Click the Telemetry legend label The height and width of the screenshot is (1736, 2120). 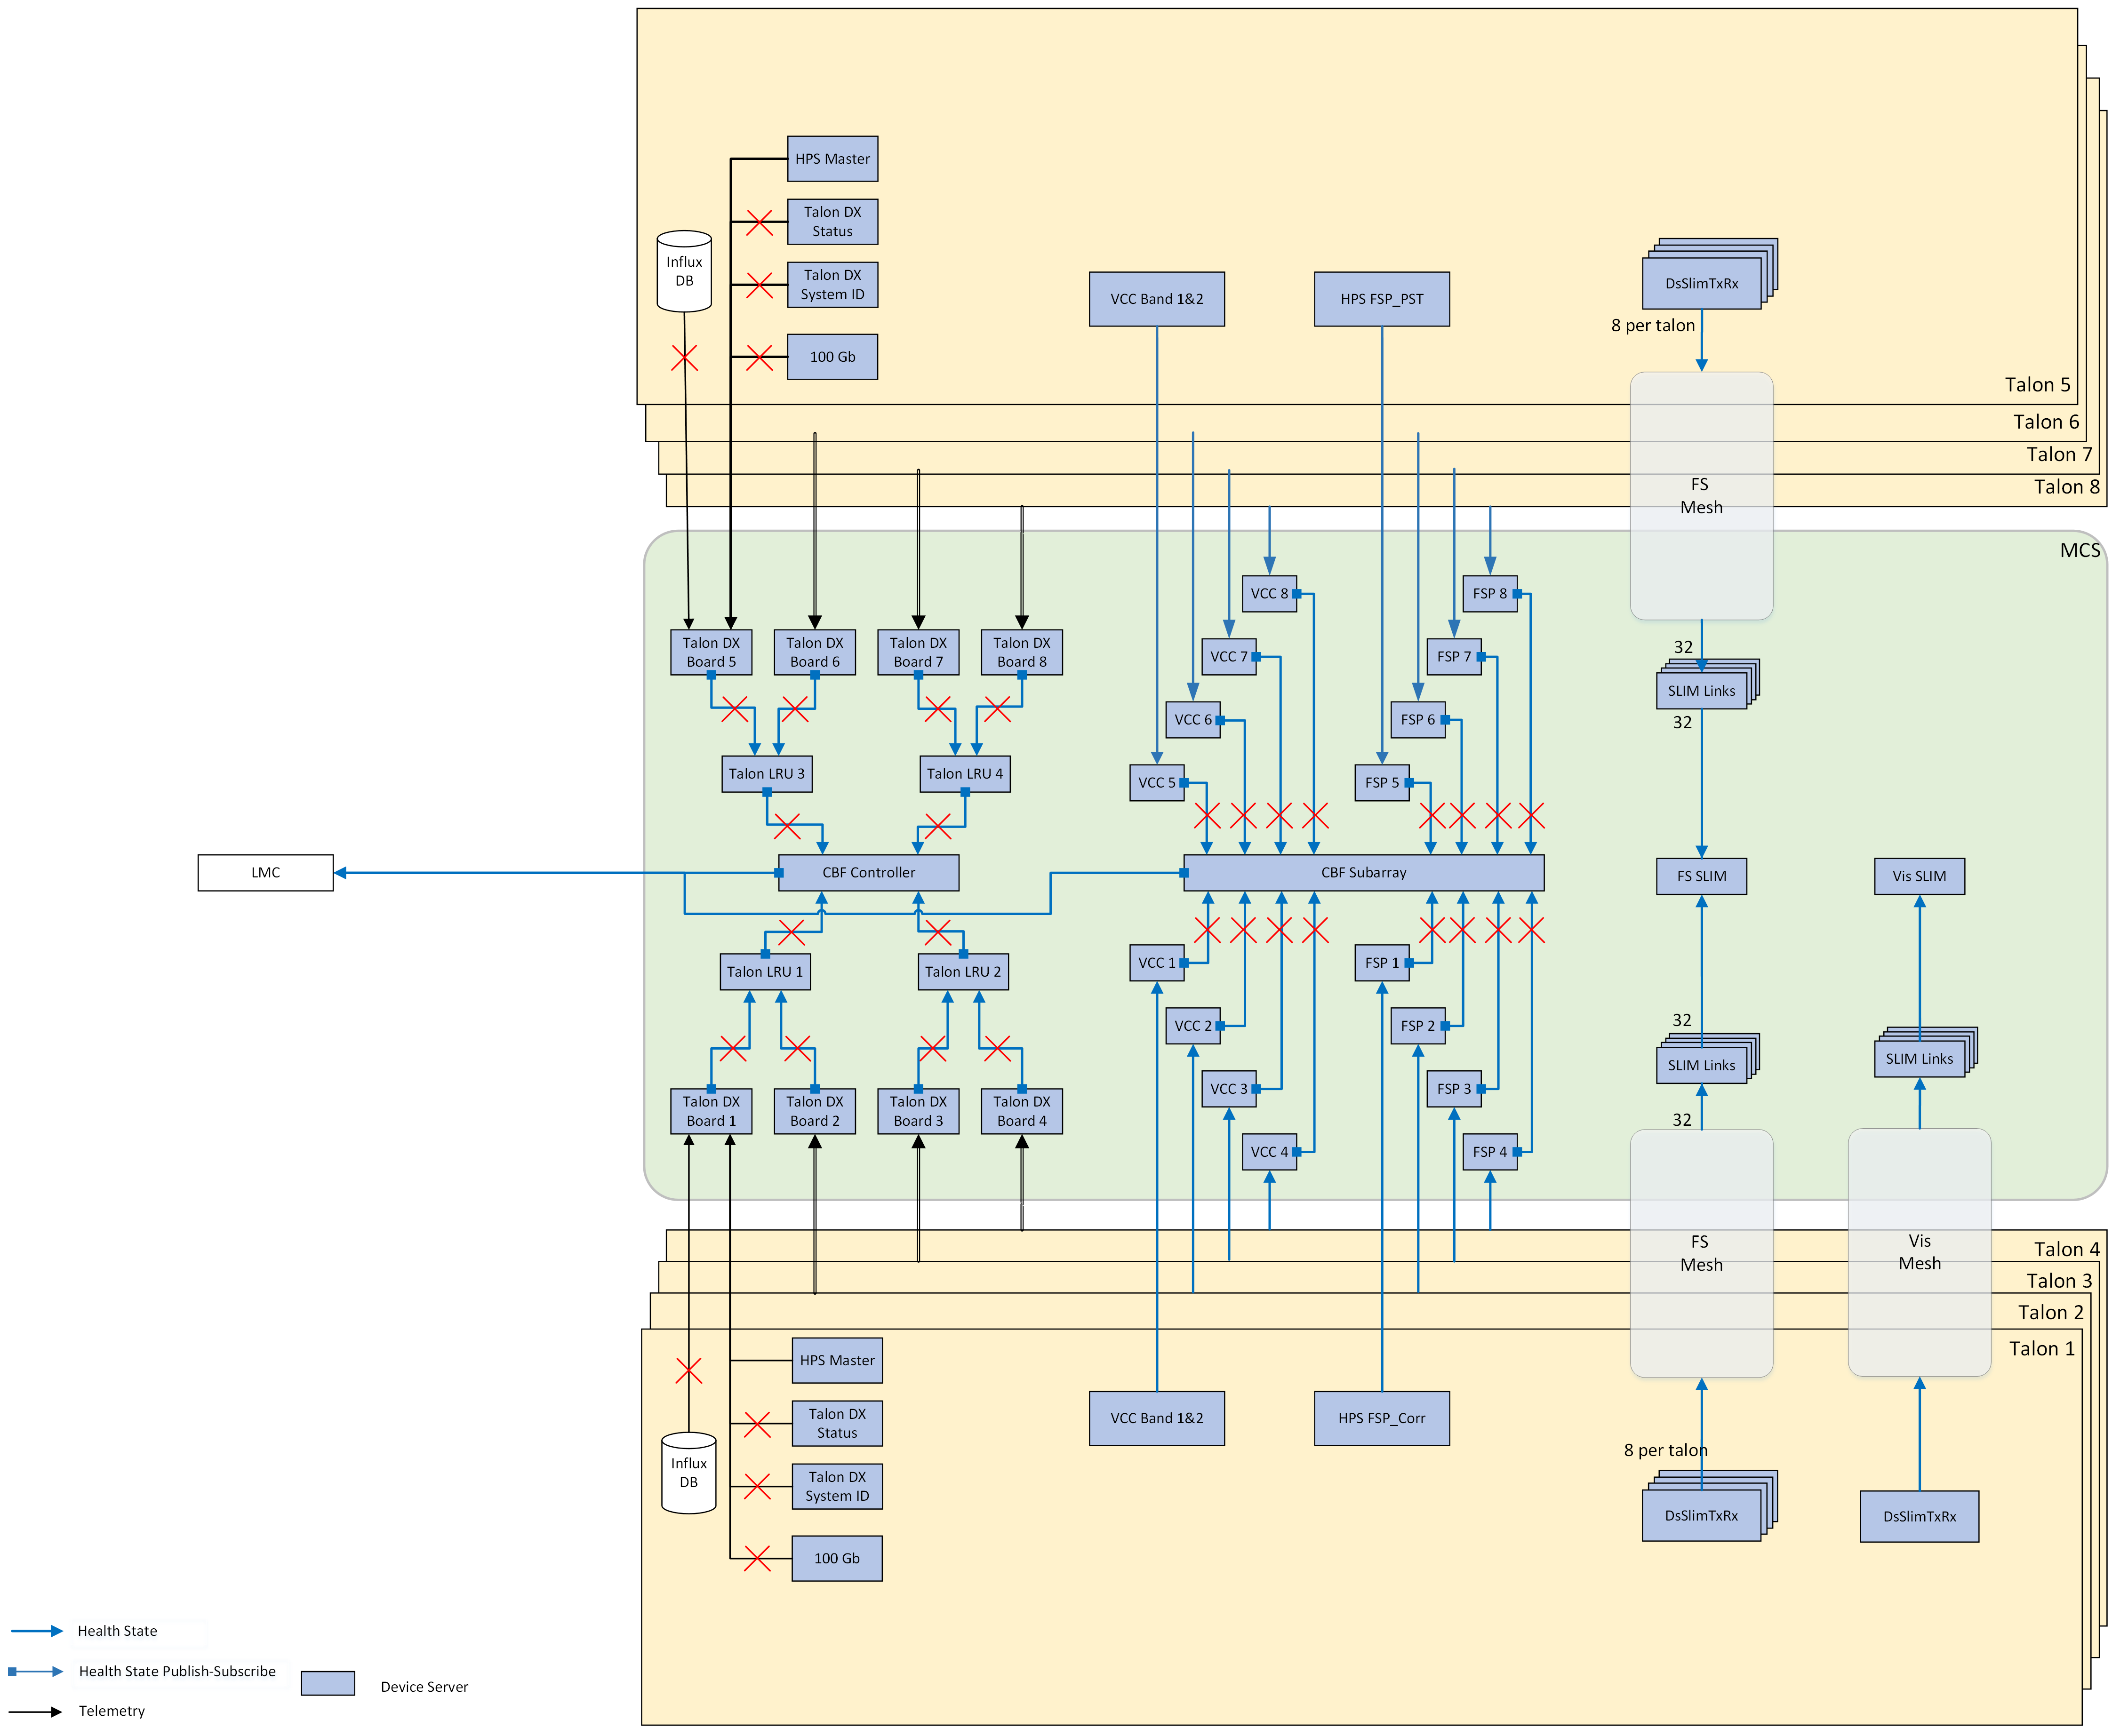coord(112,1712)
